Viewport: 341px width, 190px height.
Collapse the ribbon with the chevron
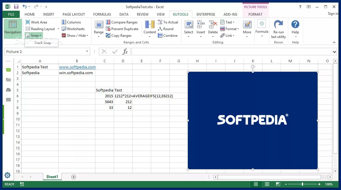click(x=334, y=42)
